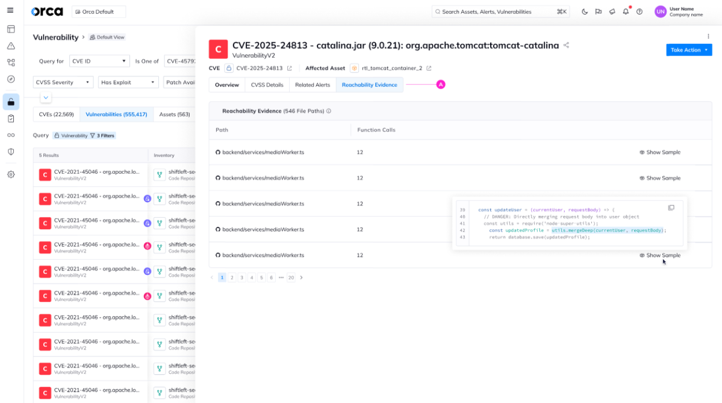This screenshot has width=722, height=403.
Task: Copy the code sample snippet
Action: coord(671,208)
